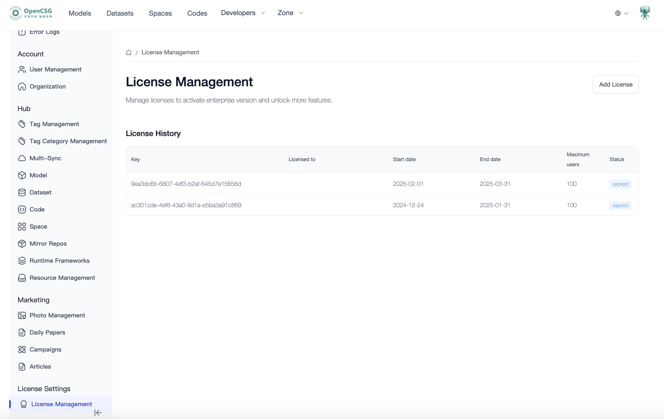The height and width of the screenshot is (419, 664).
Task: Click the Runtime Frameworks layers icon
Action: 22,261
